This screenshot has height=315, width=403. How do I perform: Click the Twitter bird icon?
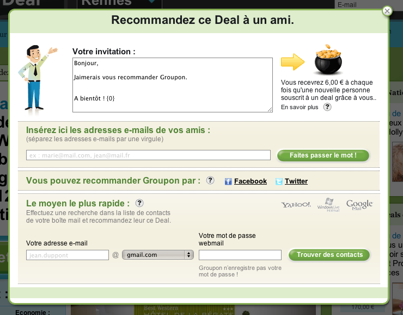point(279,181)
